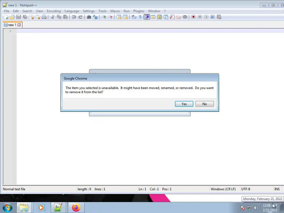Image resolution: width=284 pixels, height=213 pixels.
Task: Open Find using the binoculars icon
Action: click(x=89, y=17)
